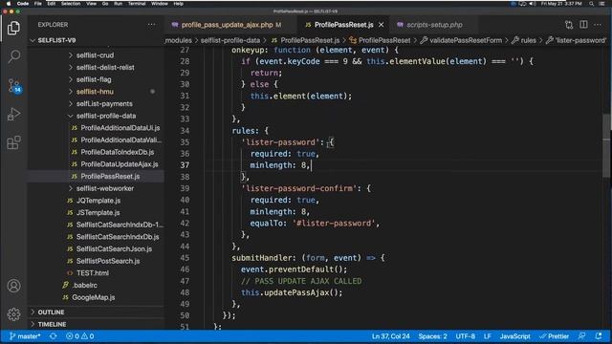Open the Help menu
This screenshot has height=344, width=612.
pos(179,4)
